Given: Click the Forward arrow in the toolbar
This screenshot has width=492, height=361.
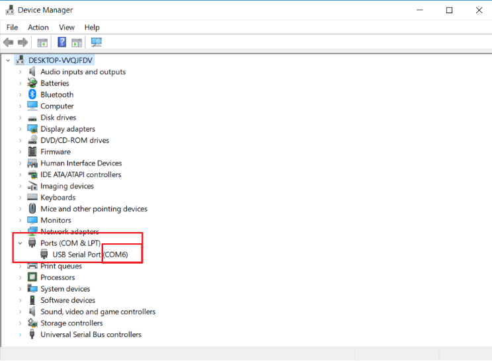Looking at the screenshot, I should pos(22,42).
